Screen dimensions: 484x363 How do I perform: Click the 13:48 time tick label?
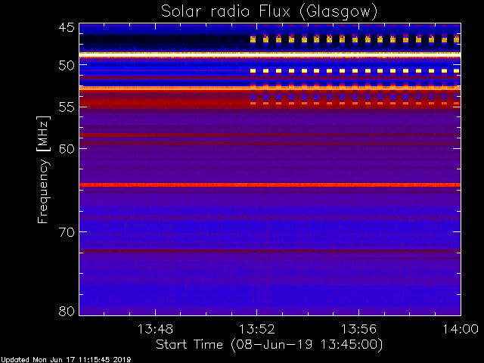click(x=155, y=329)
